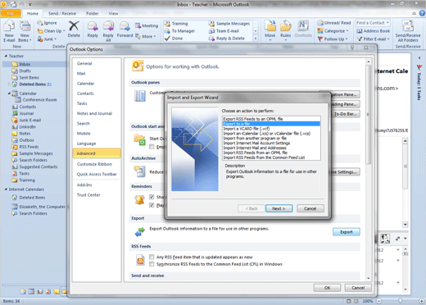
Task: Open the Find a Contact dropdown
Action: click(x=387, y=23)
